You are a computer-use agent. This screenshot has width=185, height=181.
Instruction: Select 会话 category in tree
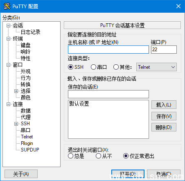[18, 25]
